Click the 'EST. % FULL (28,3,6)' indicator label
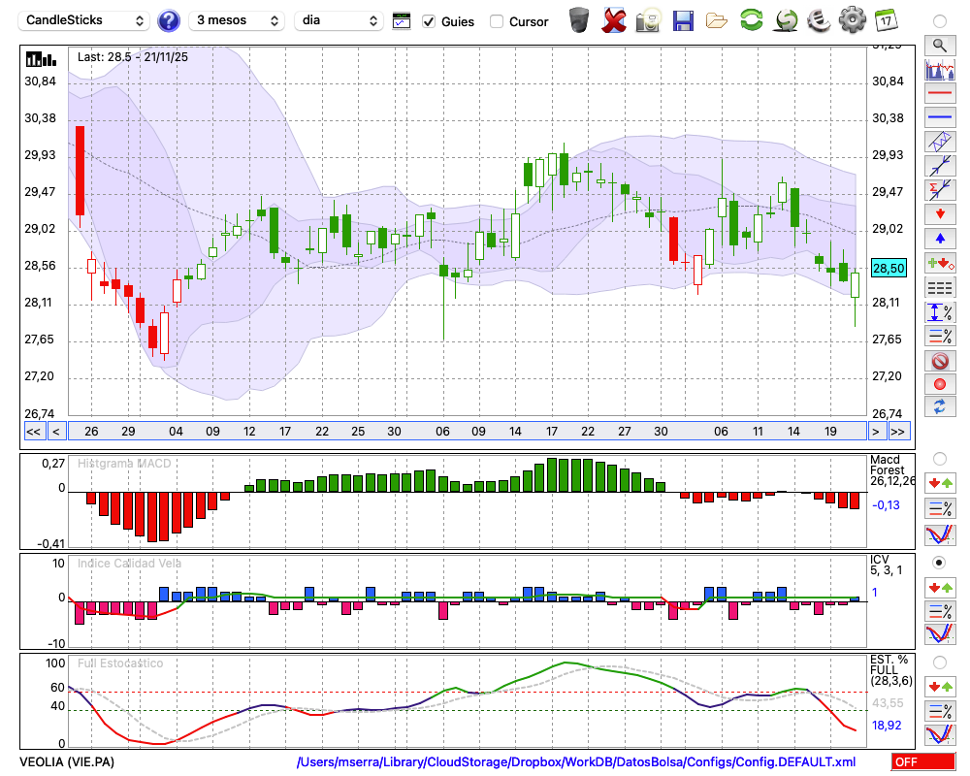This screenshot has width=970, height=776. [890, 670]
